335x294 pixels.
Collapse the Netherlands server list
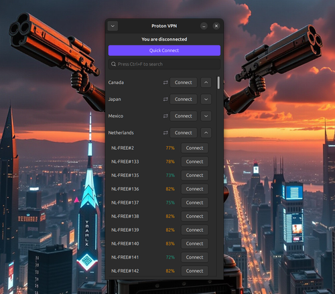[206, 133]
